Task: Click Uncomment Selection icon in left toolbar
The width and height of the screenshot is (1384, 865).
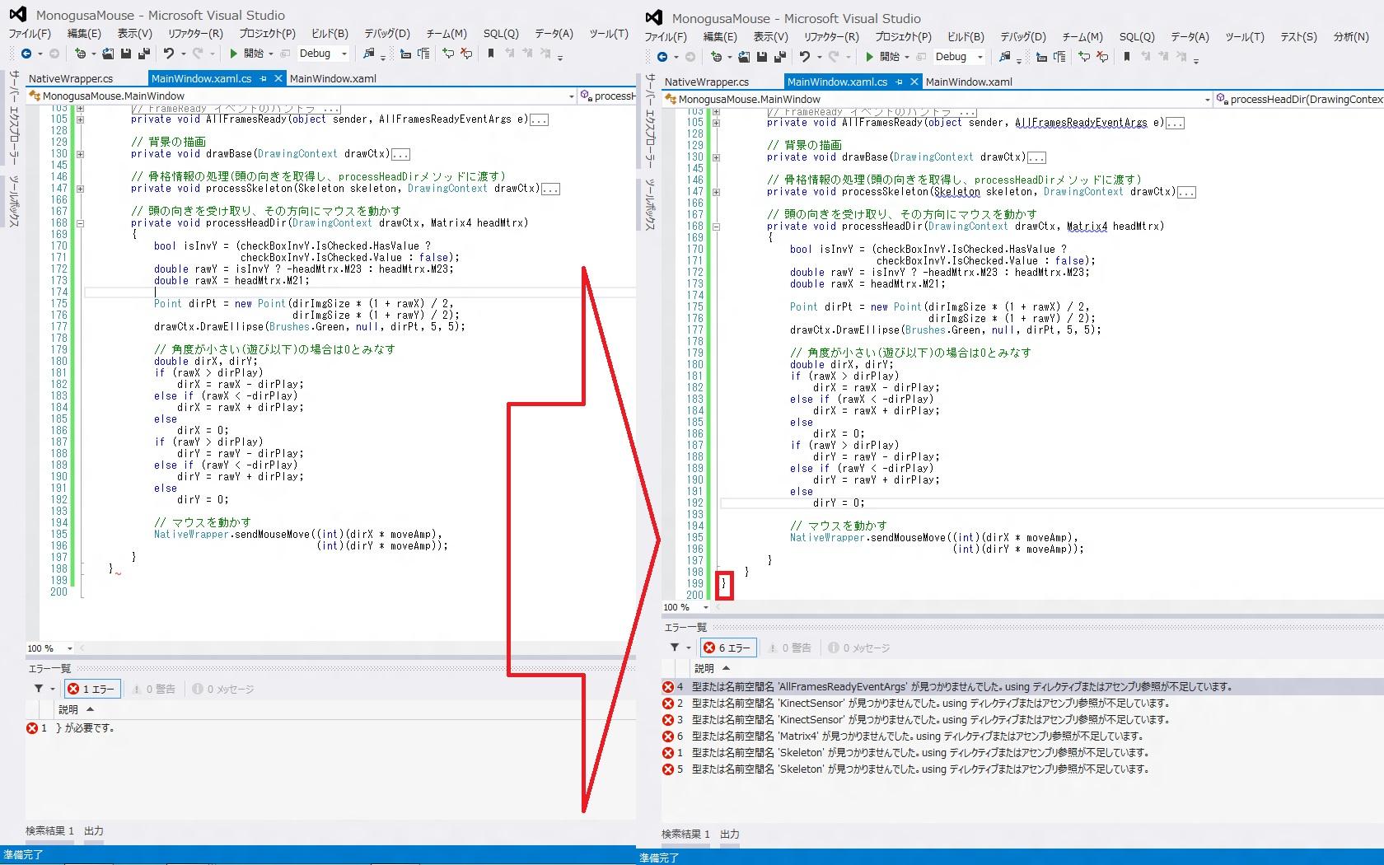Action: coord(466,54)
